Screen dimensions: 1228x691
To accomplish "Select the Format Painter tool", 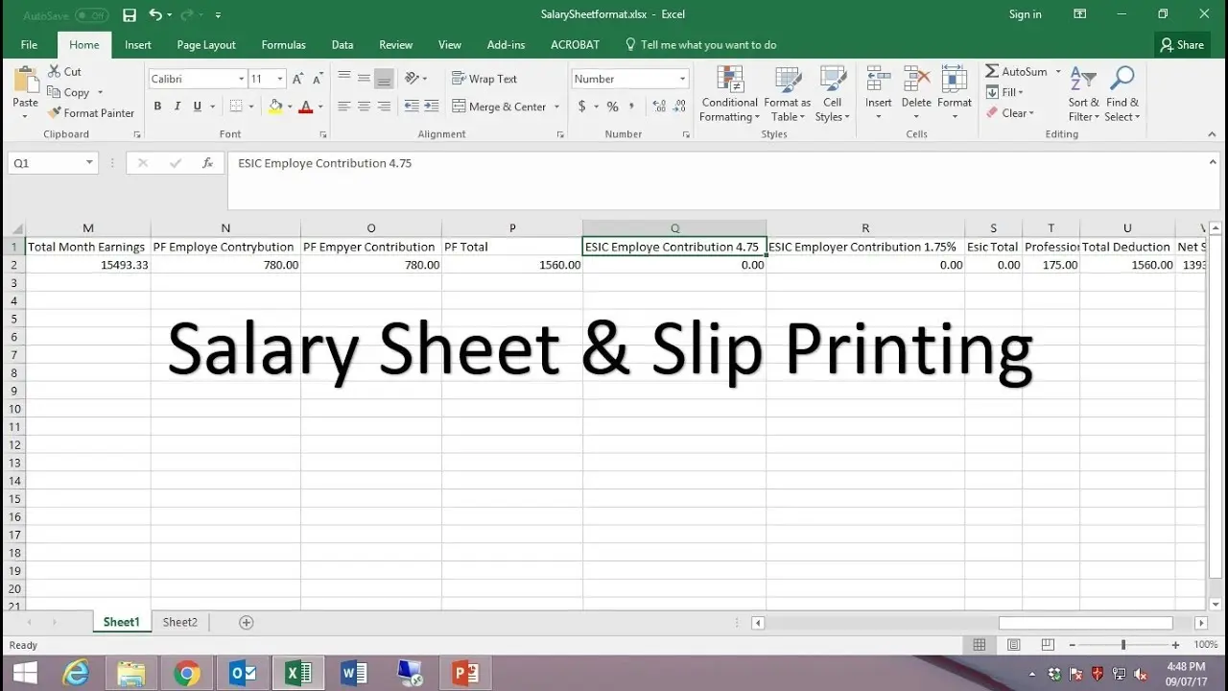I will tap(90, 113).
